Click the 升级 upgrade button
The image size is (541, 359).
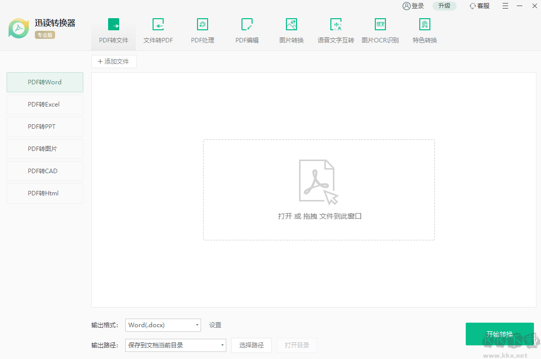click(444, 6)
